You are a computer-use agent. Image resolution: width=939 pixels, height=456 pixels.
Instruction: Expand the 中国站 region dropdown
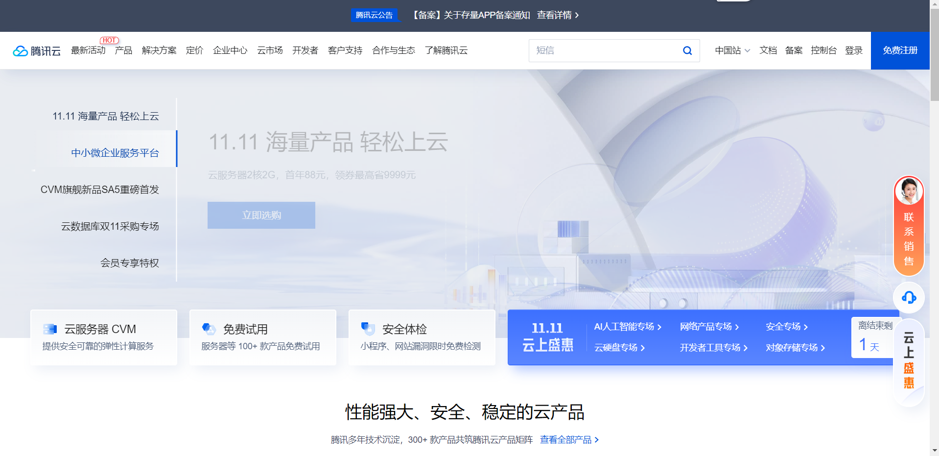732,50
